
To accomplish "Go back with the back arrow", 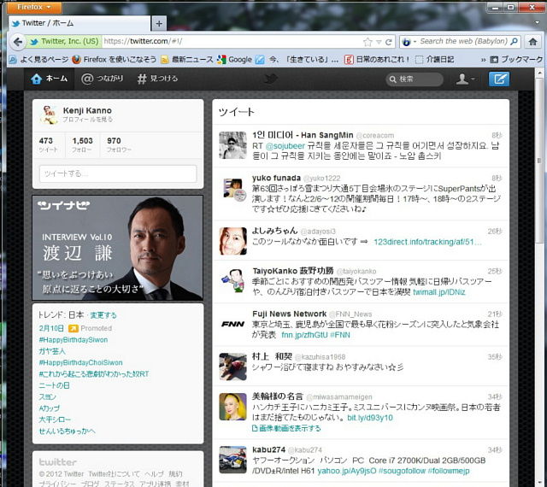I will (x=17, y=42).
